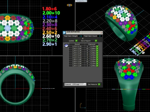Select red legend text 1.80=6
The width and height of the screenshot is (150, 112).
click(49, 9)
